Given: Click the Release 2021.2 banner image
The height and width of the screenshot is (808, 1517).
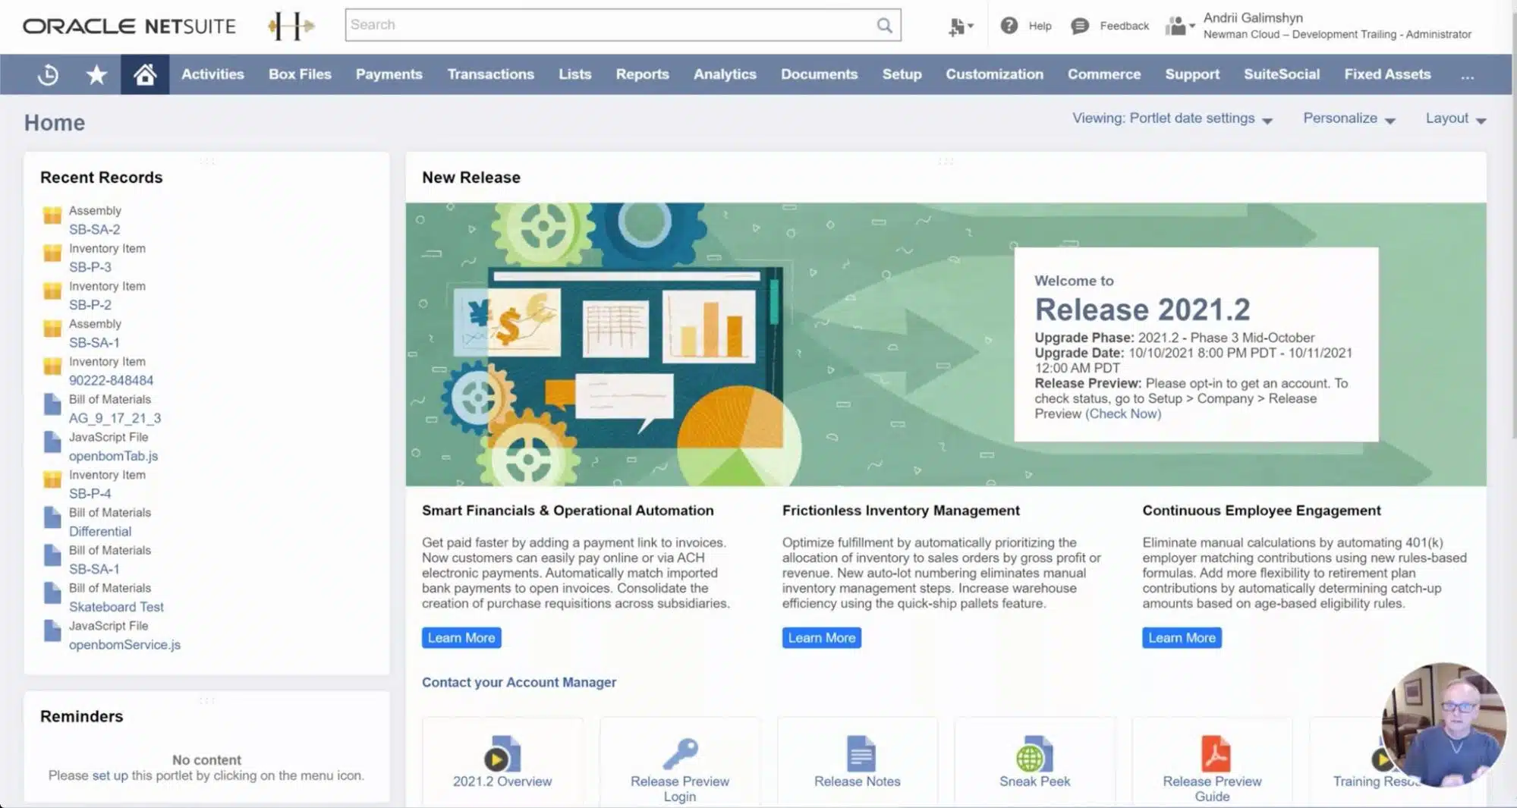Looking at the screenshot, I should pyautogui.click(x=946, y=344).
